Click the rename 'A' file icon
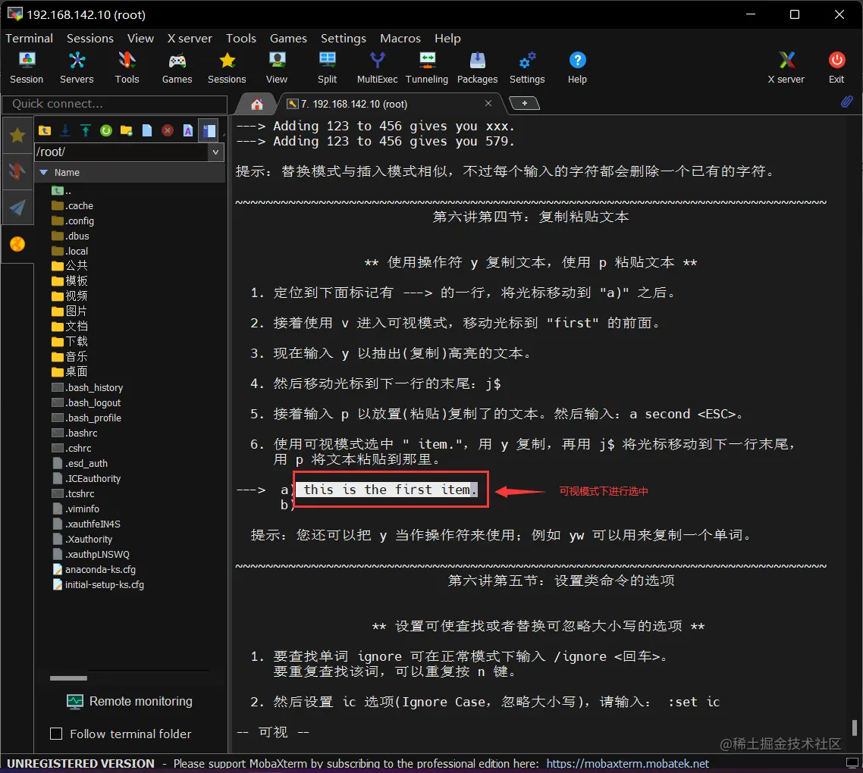This screenshot has height=773, width=863. [187, 130]
